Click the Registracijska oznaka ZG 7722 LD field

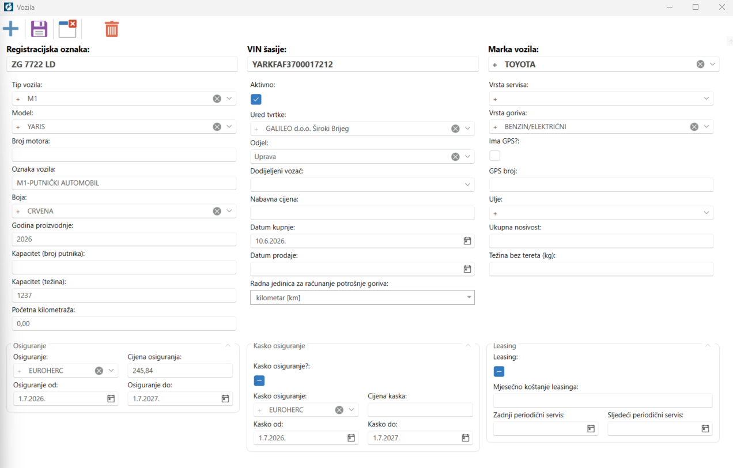click(122, 65)
